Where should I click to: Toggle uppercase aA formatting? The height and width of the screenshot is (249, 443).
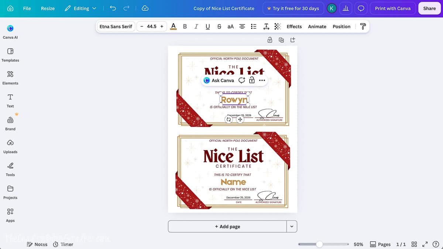tap(231, 27)
